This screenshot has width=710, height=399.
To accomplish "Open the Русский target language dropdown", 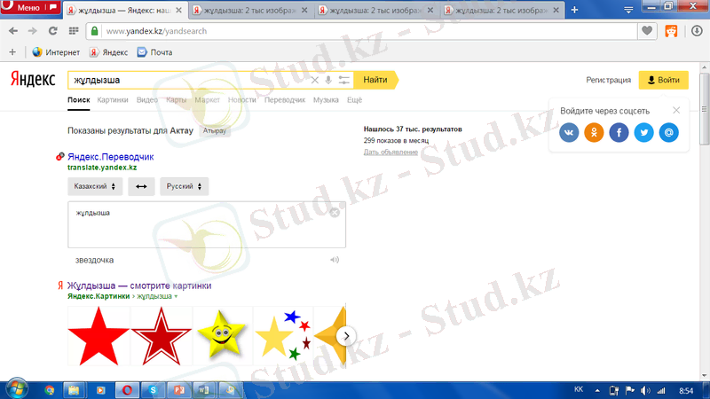I will (x=184, y=186).
